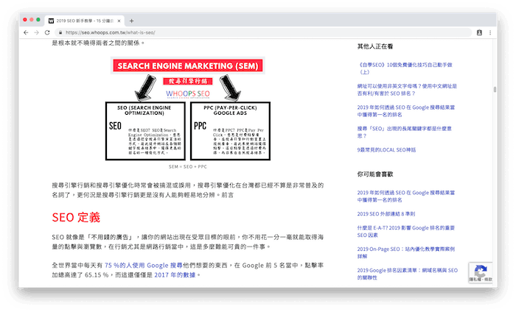Open the browser three-dot menu
The width and height of the screenshot is (516, 312).
(490, 32)
